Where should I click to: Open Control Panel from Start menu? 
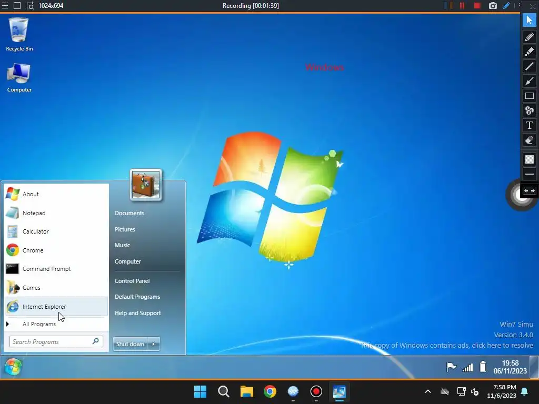tap(132, 281)
